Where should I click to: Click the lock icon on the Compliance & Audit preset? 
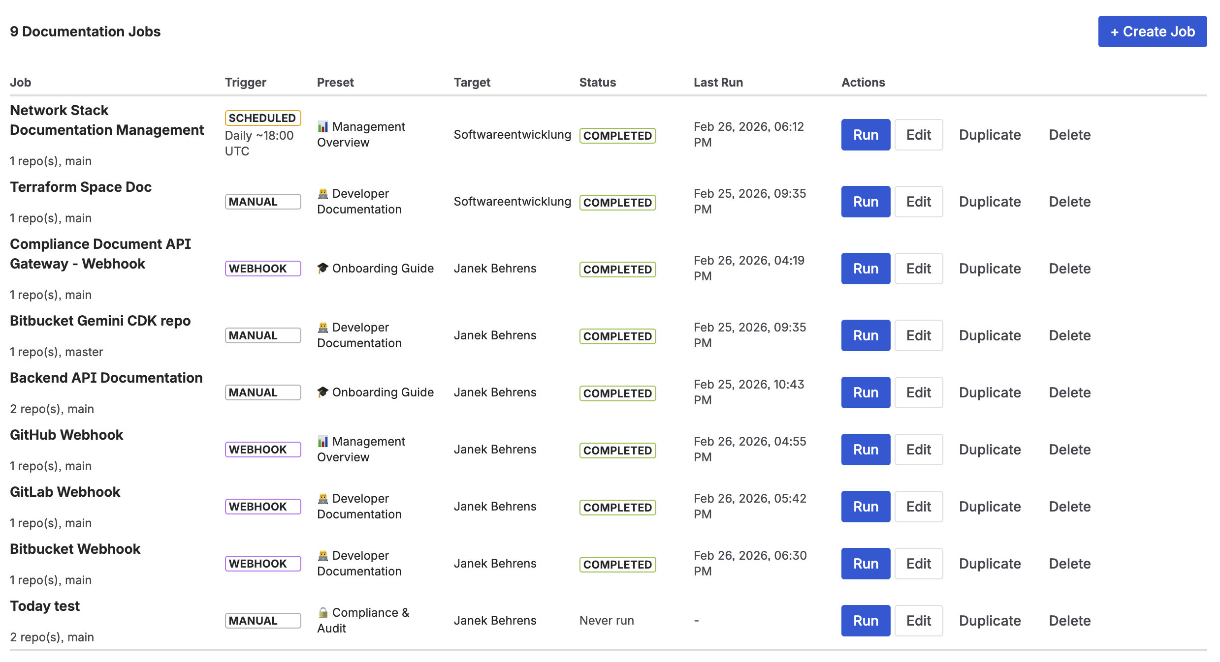pyautogui.click(x=322, y=613)
